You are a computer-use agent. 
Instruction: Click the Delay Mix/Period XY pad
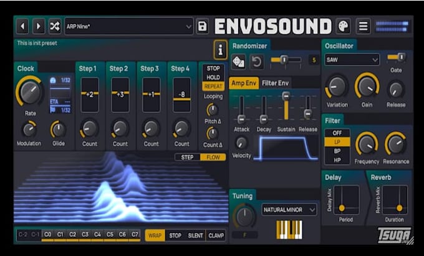(346, 199)
